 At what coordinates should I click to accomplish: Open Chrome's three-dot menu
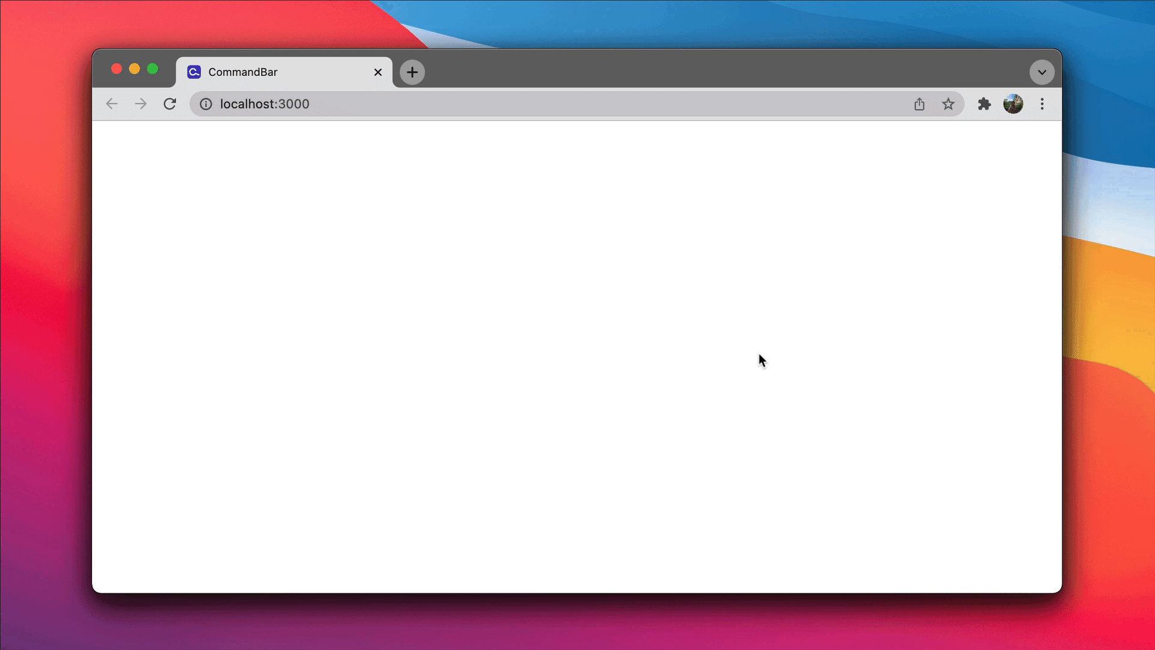point(1042,104)
